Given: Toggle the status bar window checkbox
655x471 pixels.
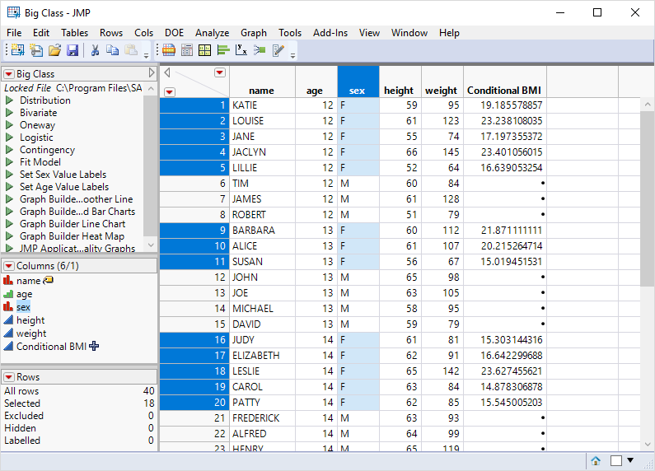Looking at the screenshot, I should [616, 461].
